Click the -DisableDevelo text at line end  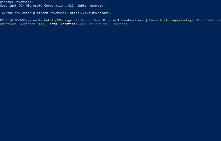pyautogui.click(x=208, y=20)
